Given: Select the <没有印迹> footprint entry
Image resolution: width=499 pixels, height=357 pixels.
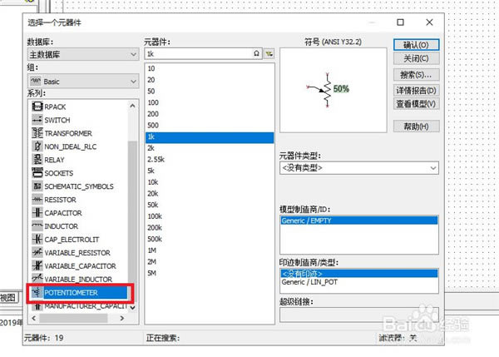Looking at the screenshot, I should tap(359, 274).
